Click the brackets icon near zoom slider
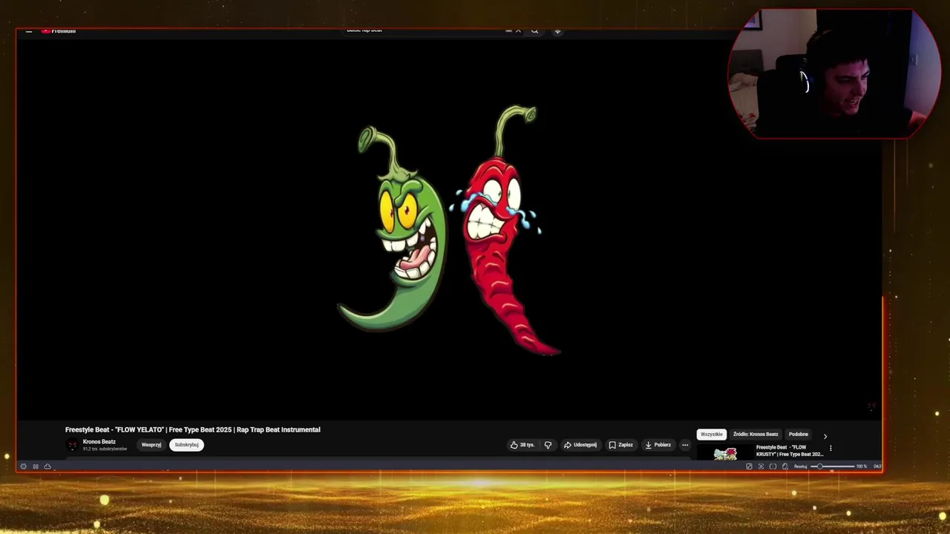Screen dimensions: 950x534 pos(773,467)
